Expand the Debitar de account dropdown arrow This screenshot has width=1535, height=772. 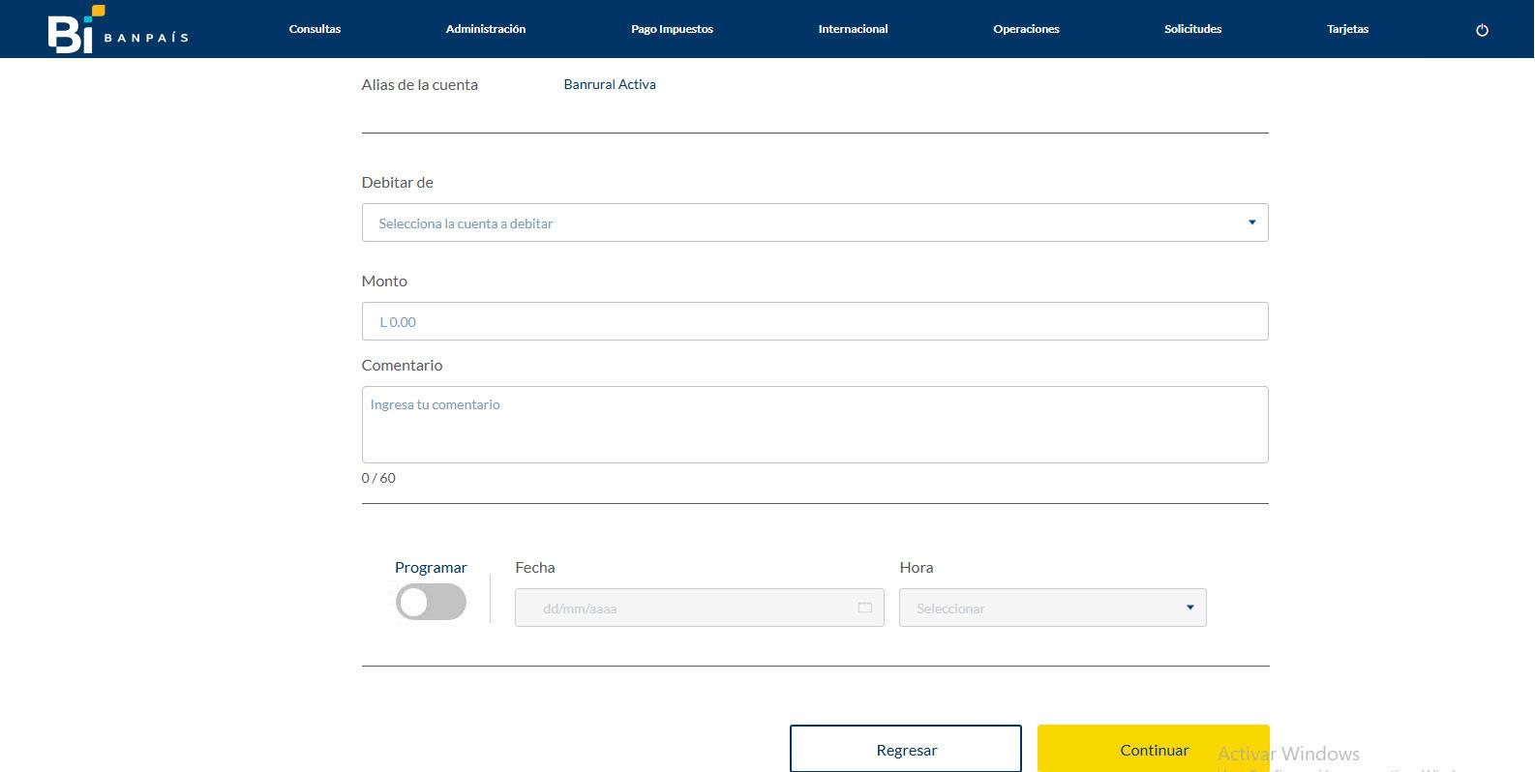(x=1251, y=223)
